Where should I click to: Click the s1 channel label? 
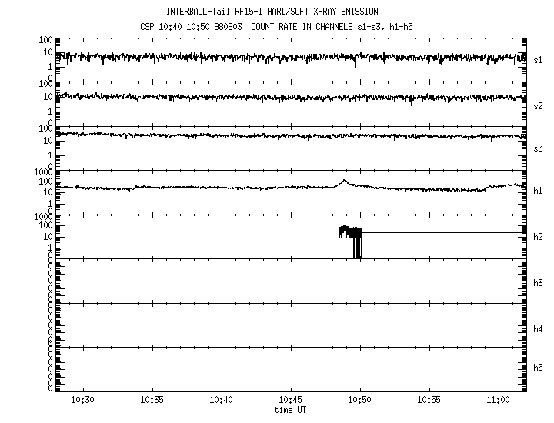[x=539, y=59]
